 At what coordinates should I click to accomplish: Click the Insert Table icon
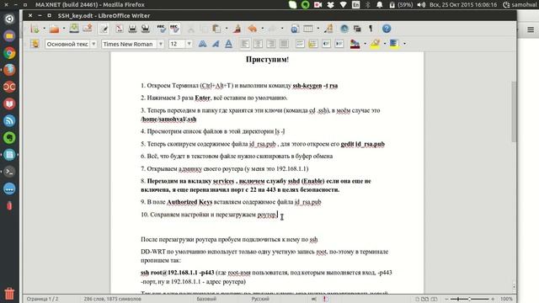308,29
